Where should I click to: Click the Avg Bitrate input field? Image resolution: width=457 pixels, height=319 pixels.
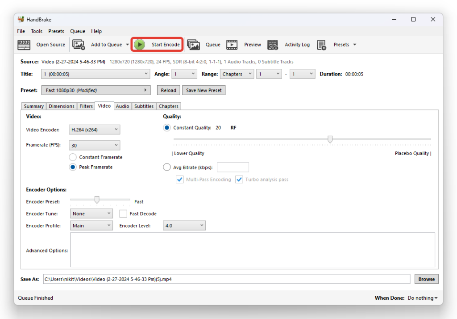coord(233,167)
